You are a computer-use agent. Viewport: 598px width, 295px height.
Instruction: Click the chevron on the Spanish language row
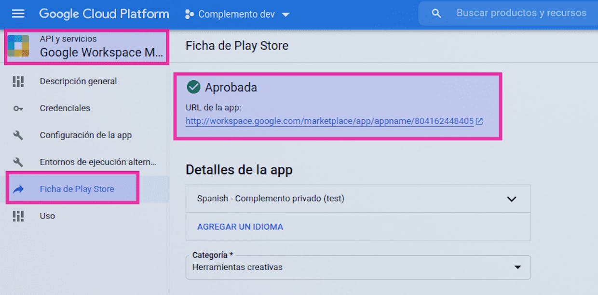[512, 199]
